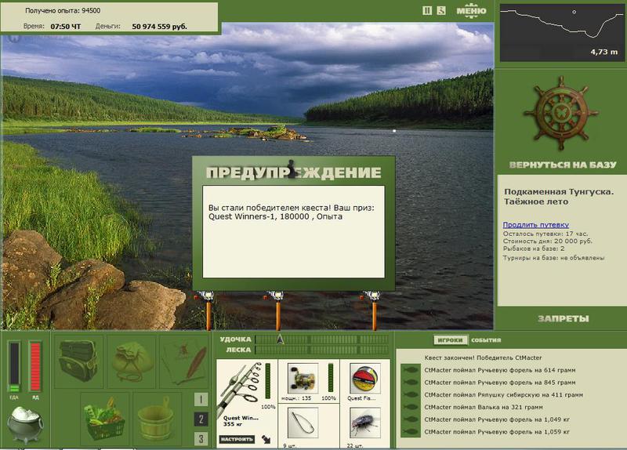Click the red vertical level bar
Image resolution: width=627 pixels, height=450 pixels.
click(35, 366)
